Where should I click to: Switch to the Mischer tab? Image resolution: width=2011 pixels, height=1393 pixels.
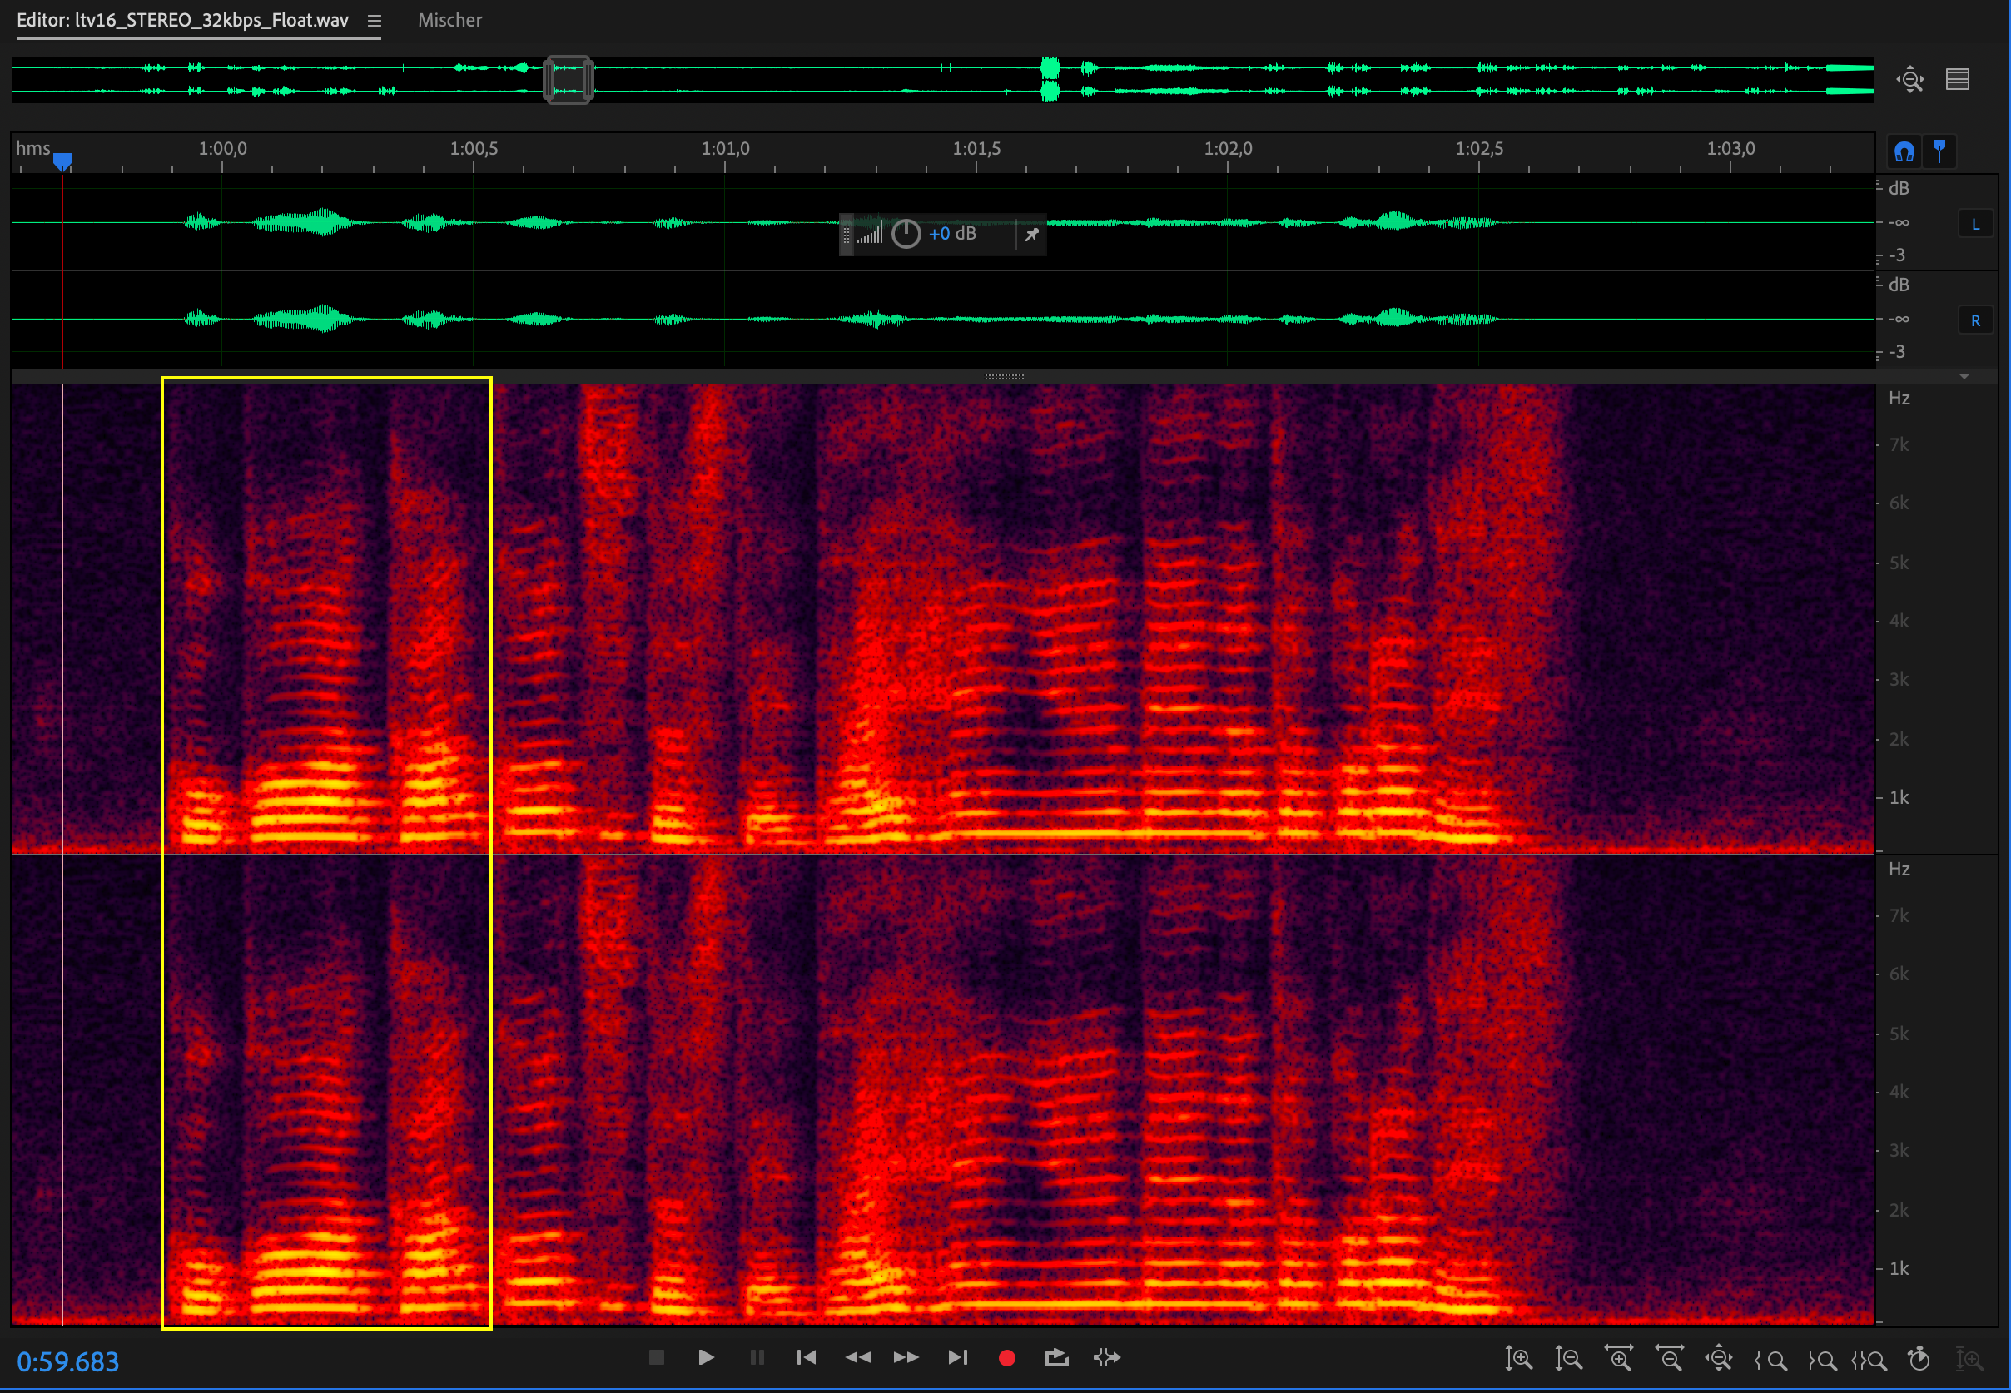tap(449, 20)
